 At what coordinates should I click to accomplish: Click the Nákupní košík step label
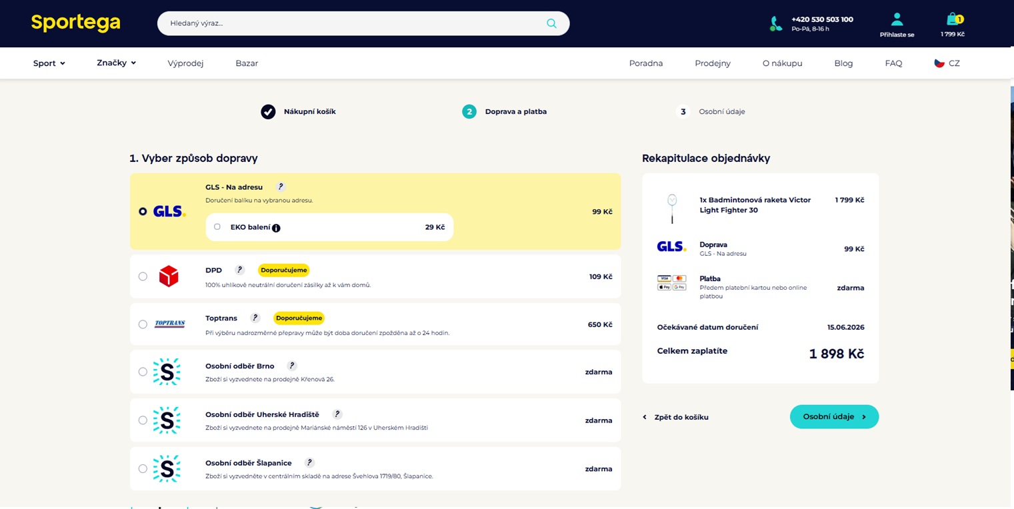tap(310, 111)
